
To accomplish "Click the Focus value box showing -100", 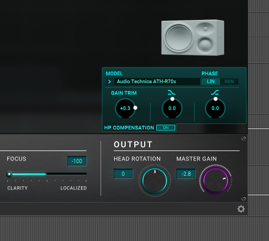I will click(x=77, y=161).
